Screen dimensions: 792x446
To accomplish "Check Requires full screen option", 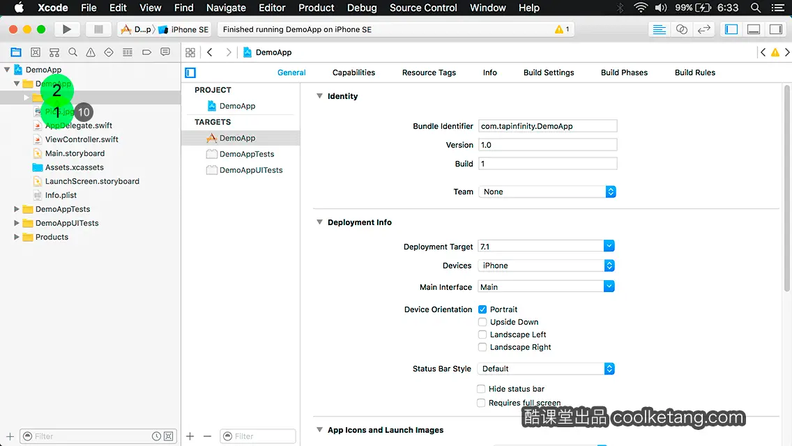I will (481, 403).
